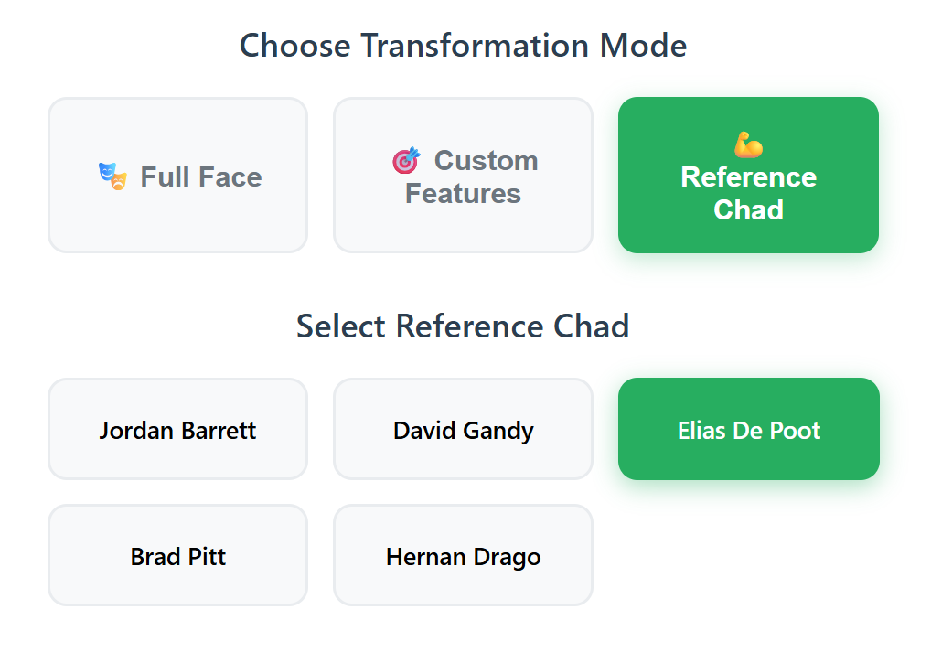This screenshot has width=931, height=663.
Task: Click the Select Reference Chad heading
Action: coord(463,326)
